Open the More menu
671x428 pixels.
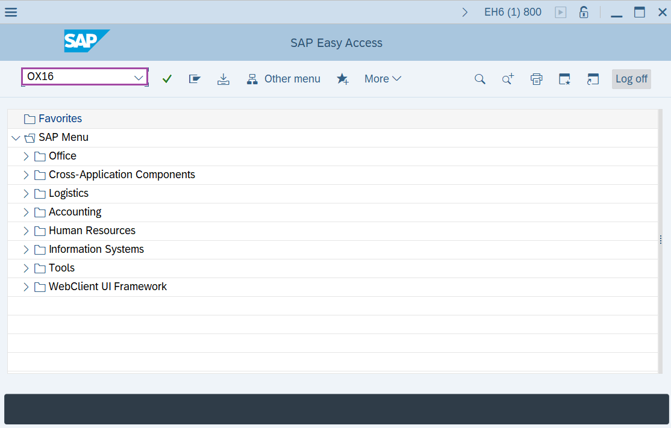pos(382,78)
